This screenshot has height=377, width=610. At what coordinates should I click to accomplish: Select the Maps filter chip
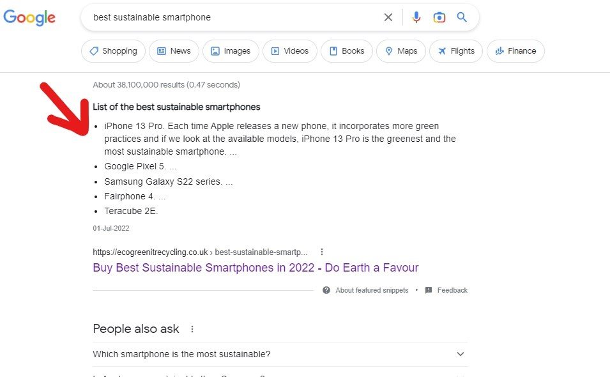coord(401,51)
